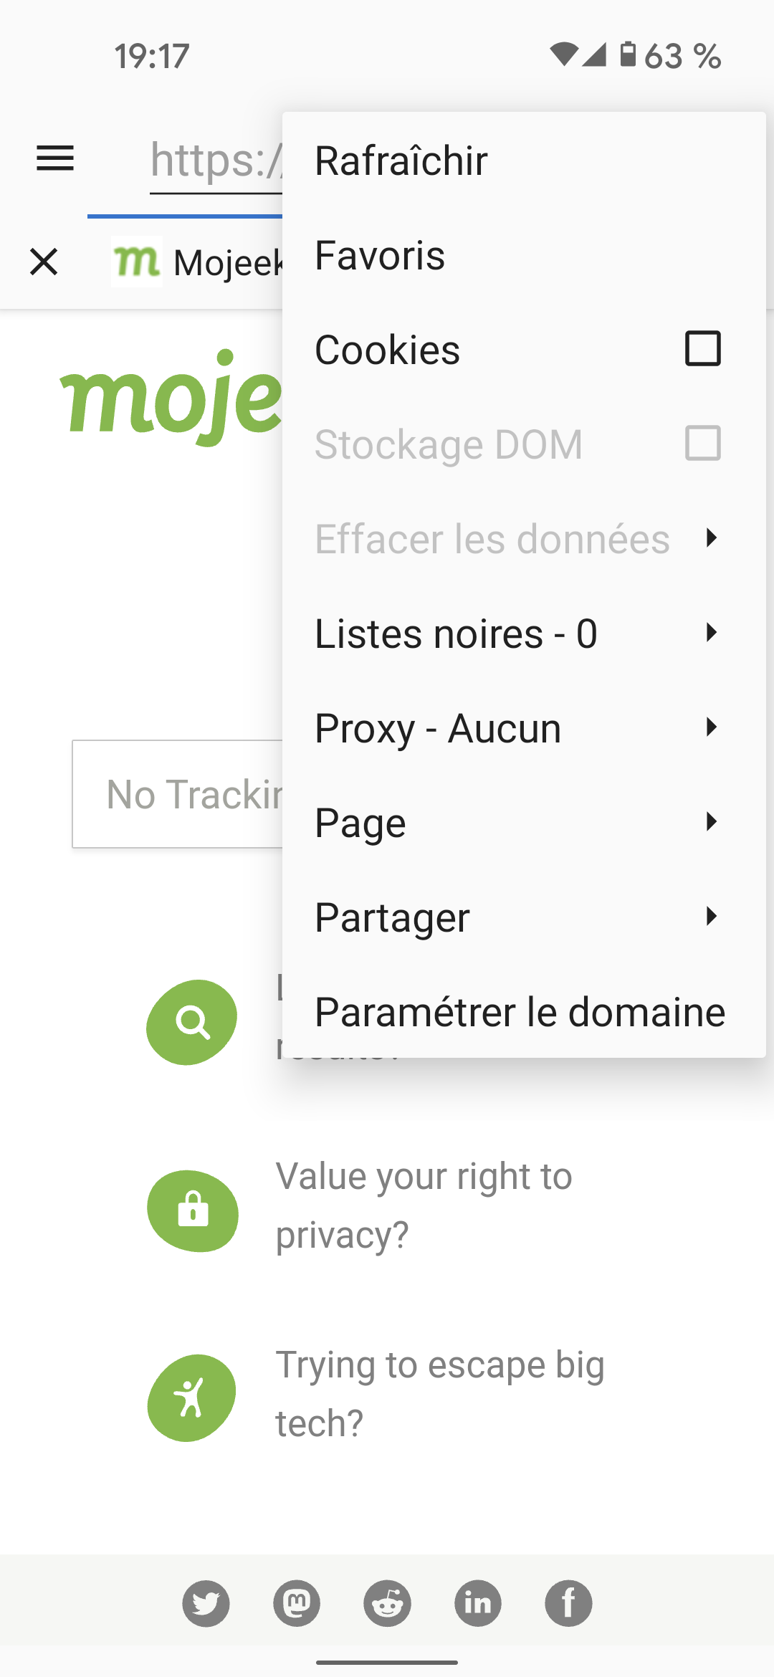Click the Facebook footer icon
774x1677 pixels.
[568, 1603]
